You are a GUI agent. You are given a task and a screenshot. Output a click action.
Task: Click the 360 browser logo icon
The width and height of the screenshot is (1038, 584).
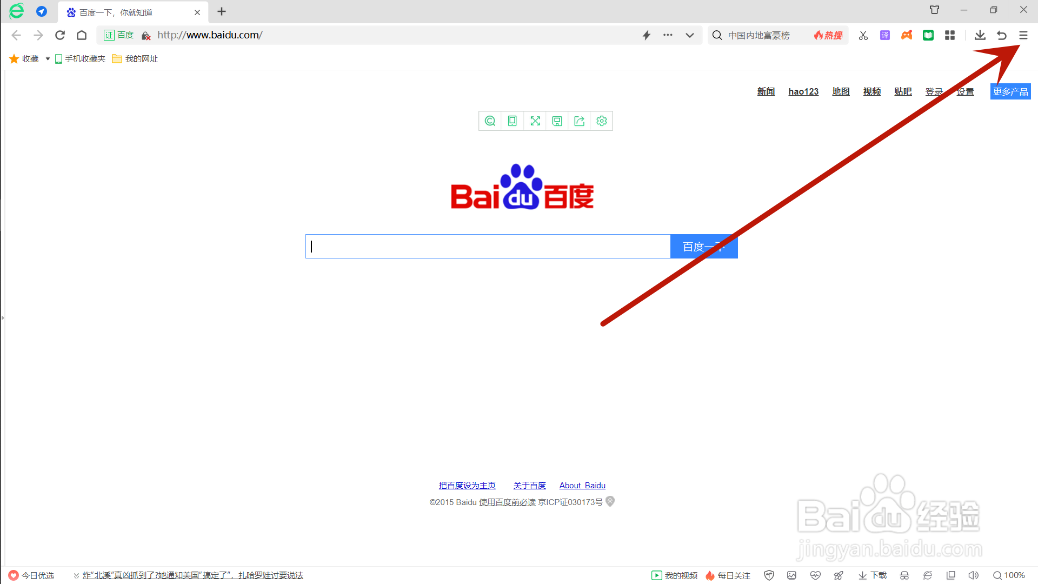17,11
